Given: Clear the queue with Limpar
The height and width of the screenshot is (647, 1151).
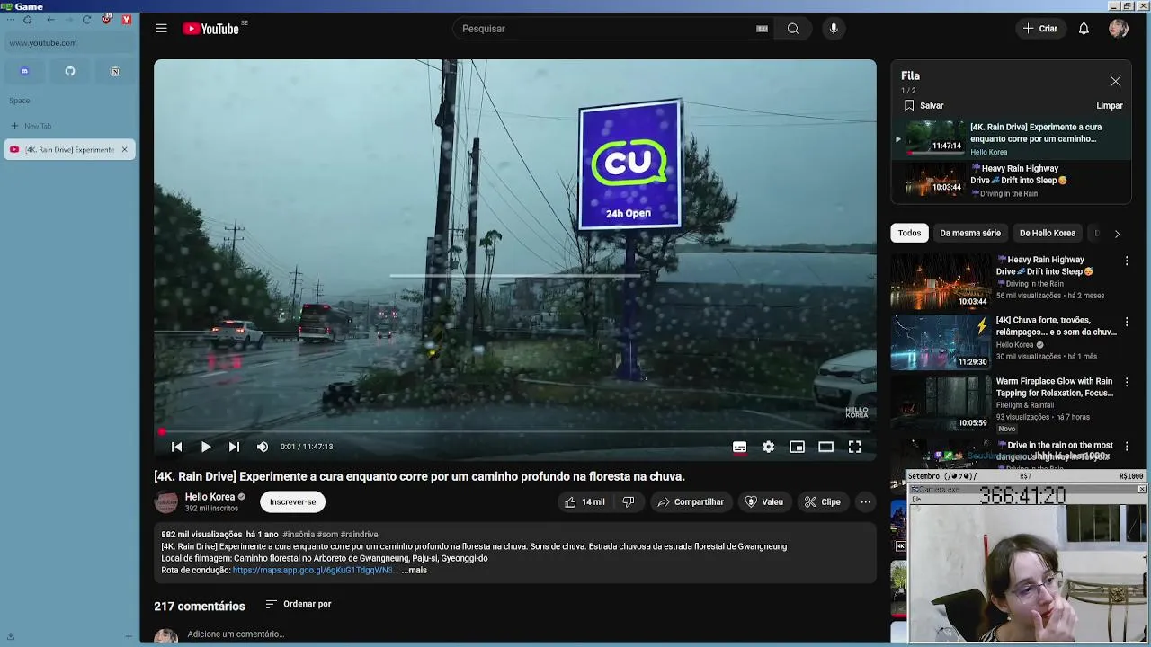Looking at the screenshot, I should click(x=1110, y=106).
